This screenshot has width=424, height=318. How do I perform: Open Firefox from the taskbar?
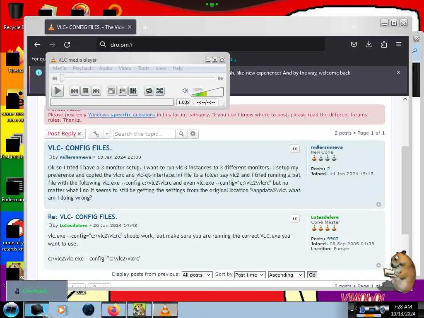114,310
